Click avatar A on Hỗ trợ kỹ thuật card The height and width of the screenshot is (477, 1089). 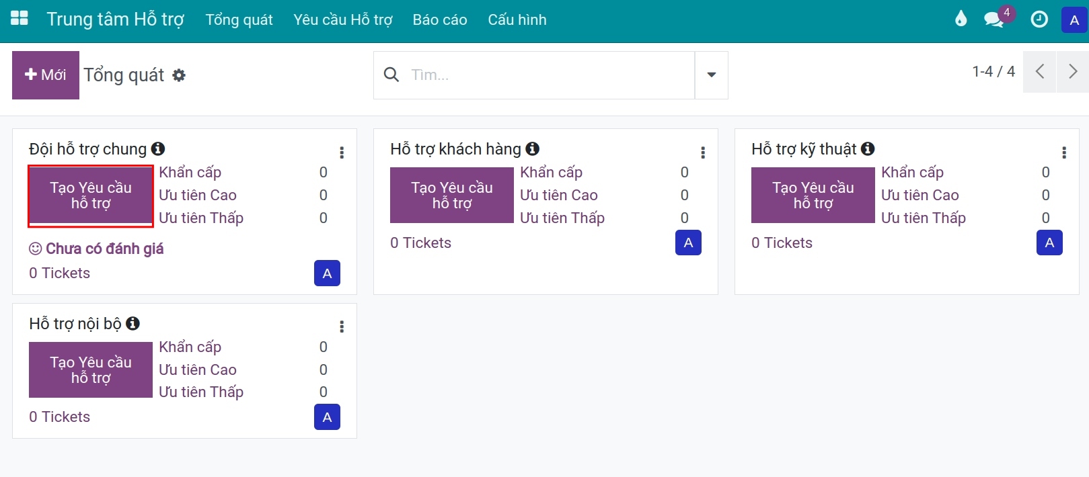point(1049,243)
